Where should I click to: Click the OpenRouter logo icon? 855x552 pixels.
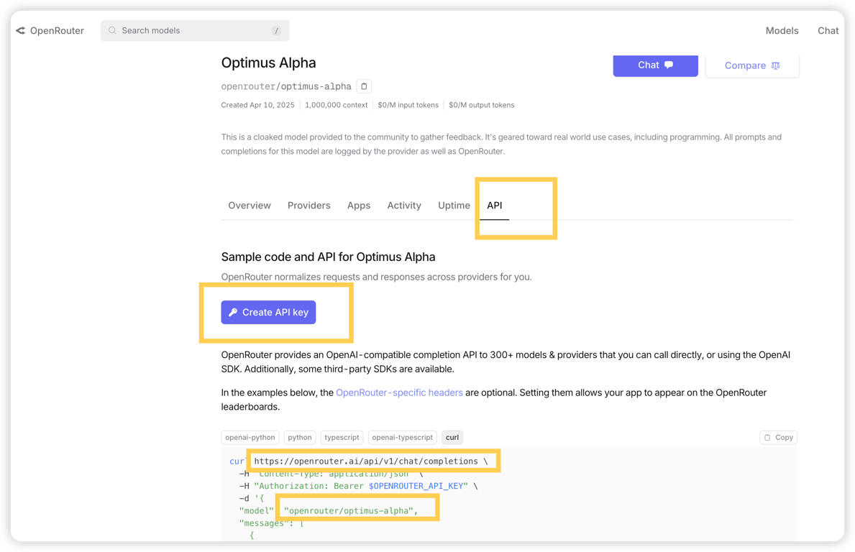[x=21, y=31]
